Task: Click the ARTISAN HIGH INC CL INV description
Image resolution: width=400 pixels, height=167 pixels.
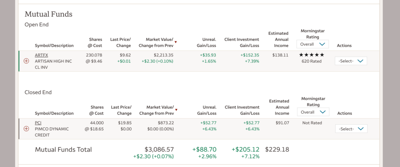Action: 52,64
